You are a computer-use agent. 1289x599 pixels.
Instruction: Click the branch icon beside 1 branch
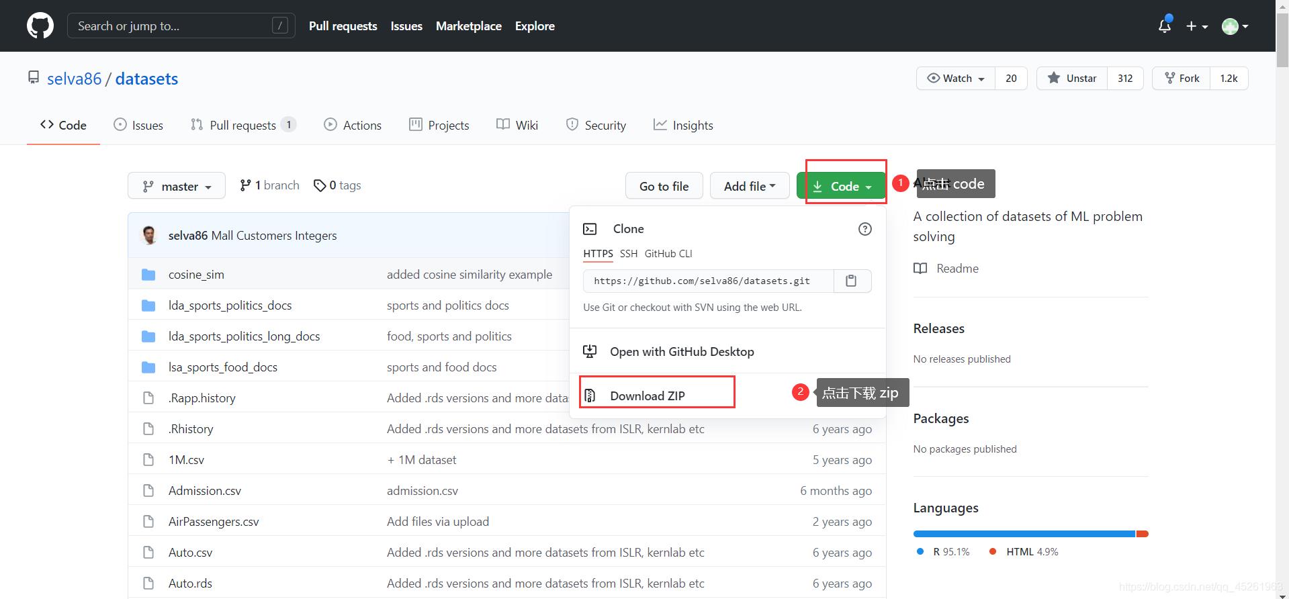click(x=246, y=185)
